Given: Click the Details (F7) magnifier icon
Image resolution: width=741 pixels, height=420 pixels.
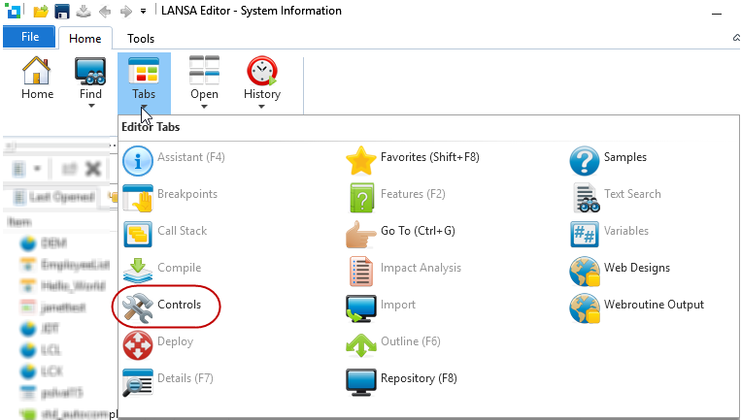Looking at the screenshot, I should coord(138,382).
